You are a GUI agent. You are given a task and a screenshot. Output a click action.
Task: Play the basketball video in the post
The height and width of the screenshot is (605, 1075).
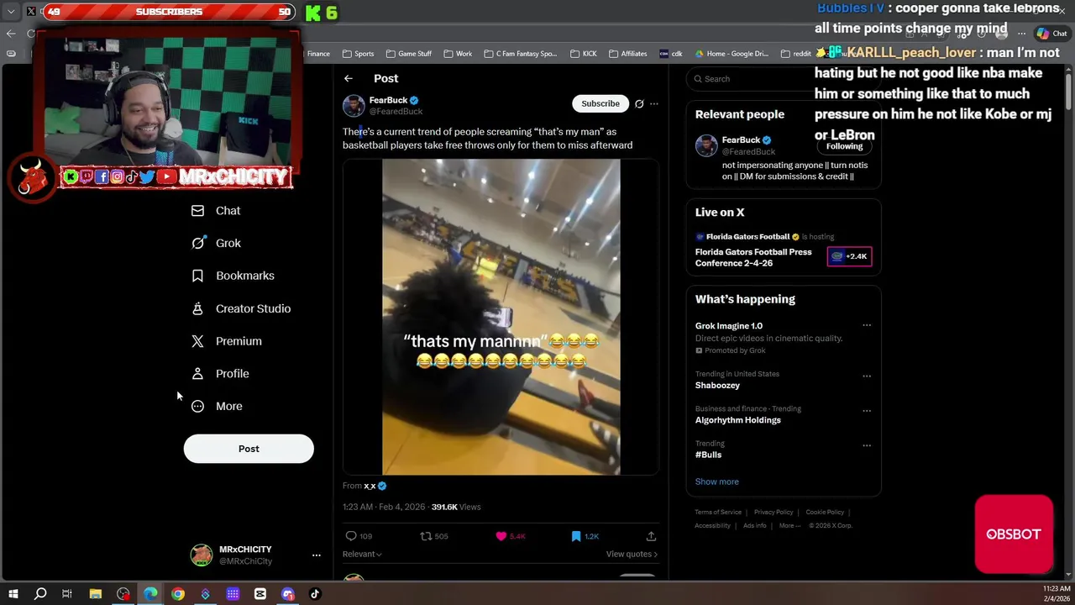(501, 318)
